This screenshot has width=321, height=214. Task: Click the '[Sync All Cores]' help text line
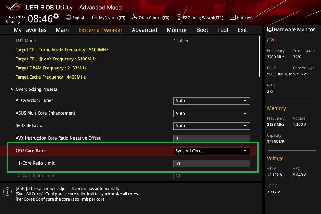[x=77, y=194]
